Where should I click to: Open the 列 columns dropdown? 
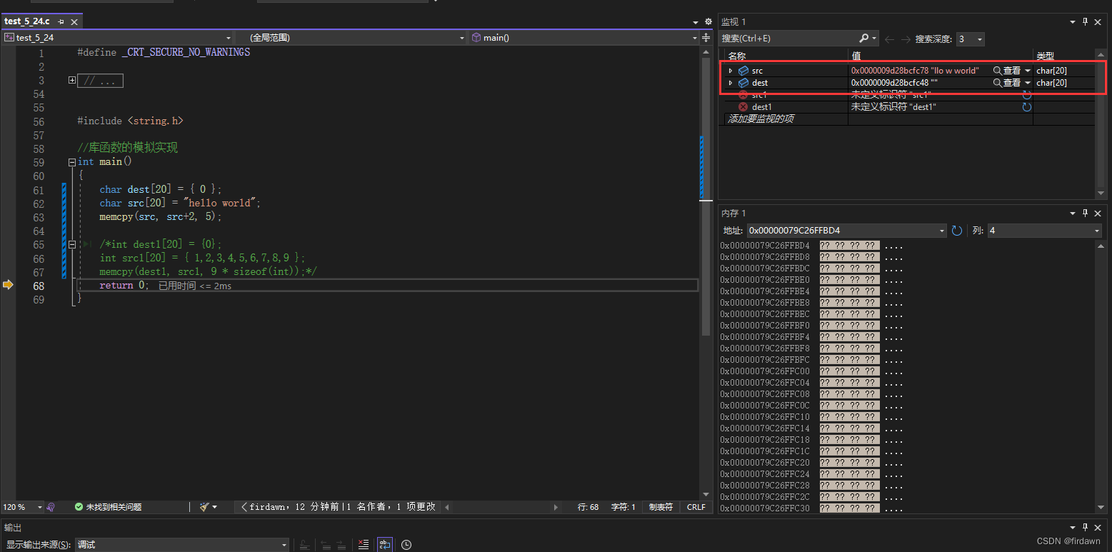[x=1097, y=231]
